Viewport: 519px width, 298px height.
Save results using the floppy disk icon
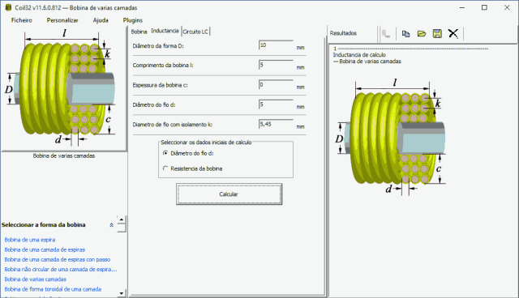point(437,33)
